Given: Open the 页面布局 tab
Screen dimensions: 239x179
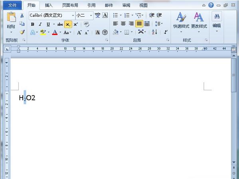Looking at the screenshot, I should pyautogui.click(x=70, y=5).
